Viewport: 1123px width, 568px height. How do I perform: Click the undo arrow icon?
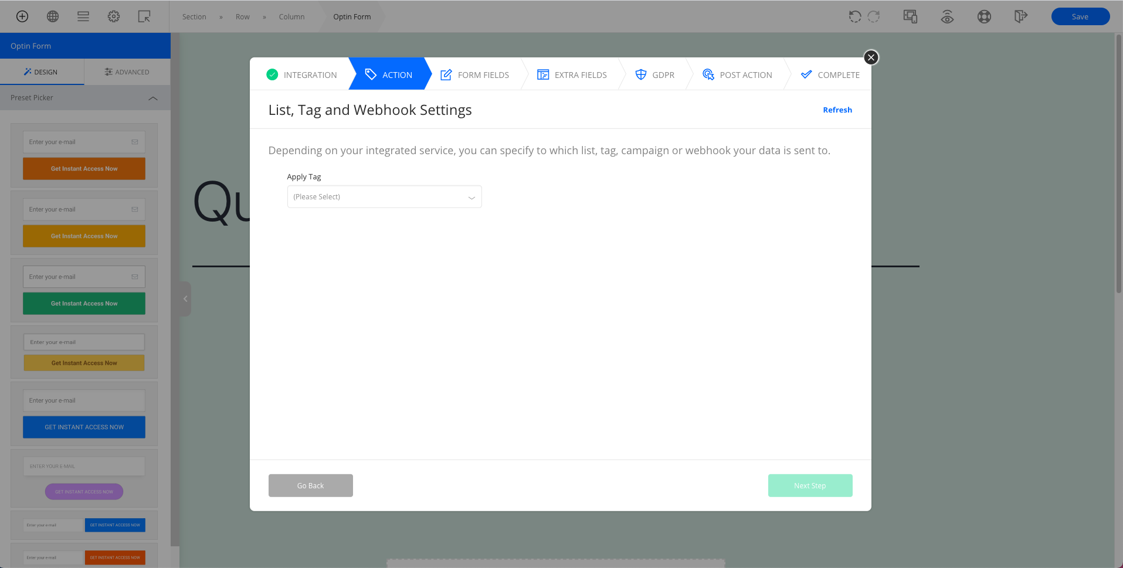(855, 16)
